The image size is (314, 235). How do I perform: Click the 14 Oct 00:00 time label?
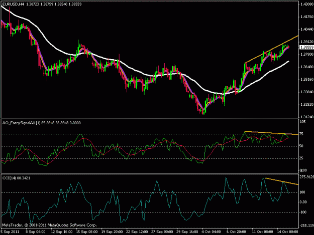click(x=287, y=231)
